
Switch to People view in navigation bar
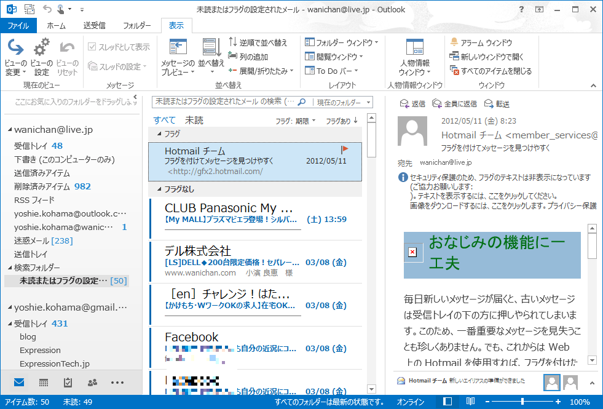point(92,383)
